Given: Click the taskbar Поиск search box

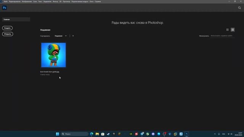Looking at the screenshot, I should (75, 134).
